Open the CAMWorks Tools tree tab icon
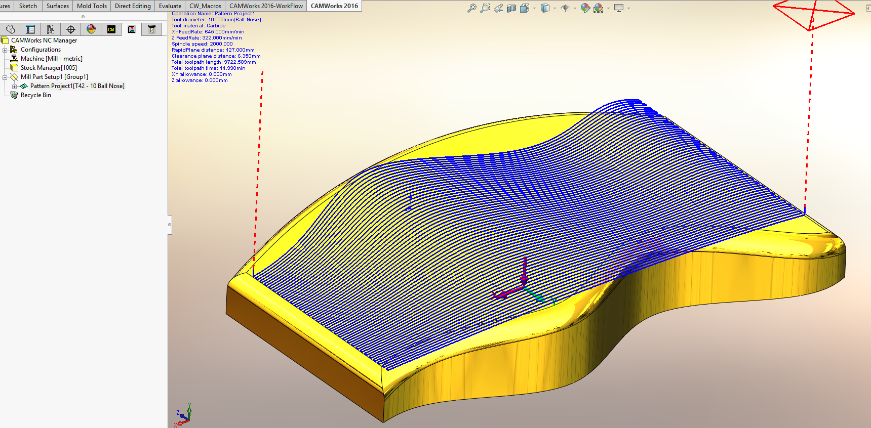 pyautogui.click(x=151, y=29)
